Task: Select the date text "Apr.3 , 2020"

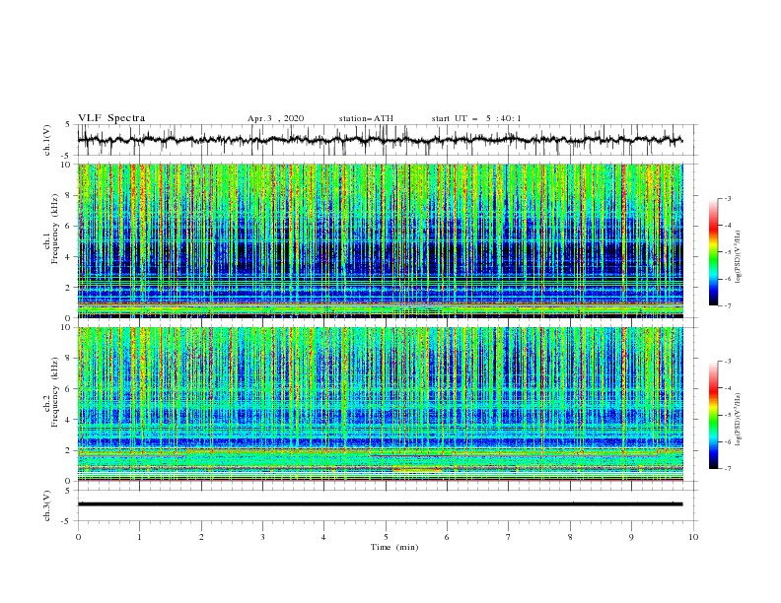Action: click(275, 118)
